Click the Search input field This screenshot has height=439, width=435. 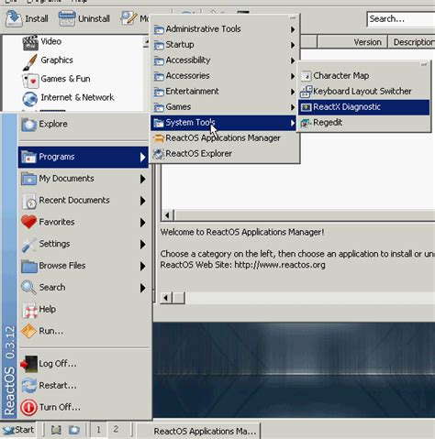click(401, 19)
